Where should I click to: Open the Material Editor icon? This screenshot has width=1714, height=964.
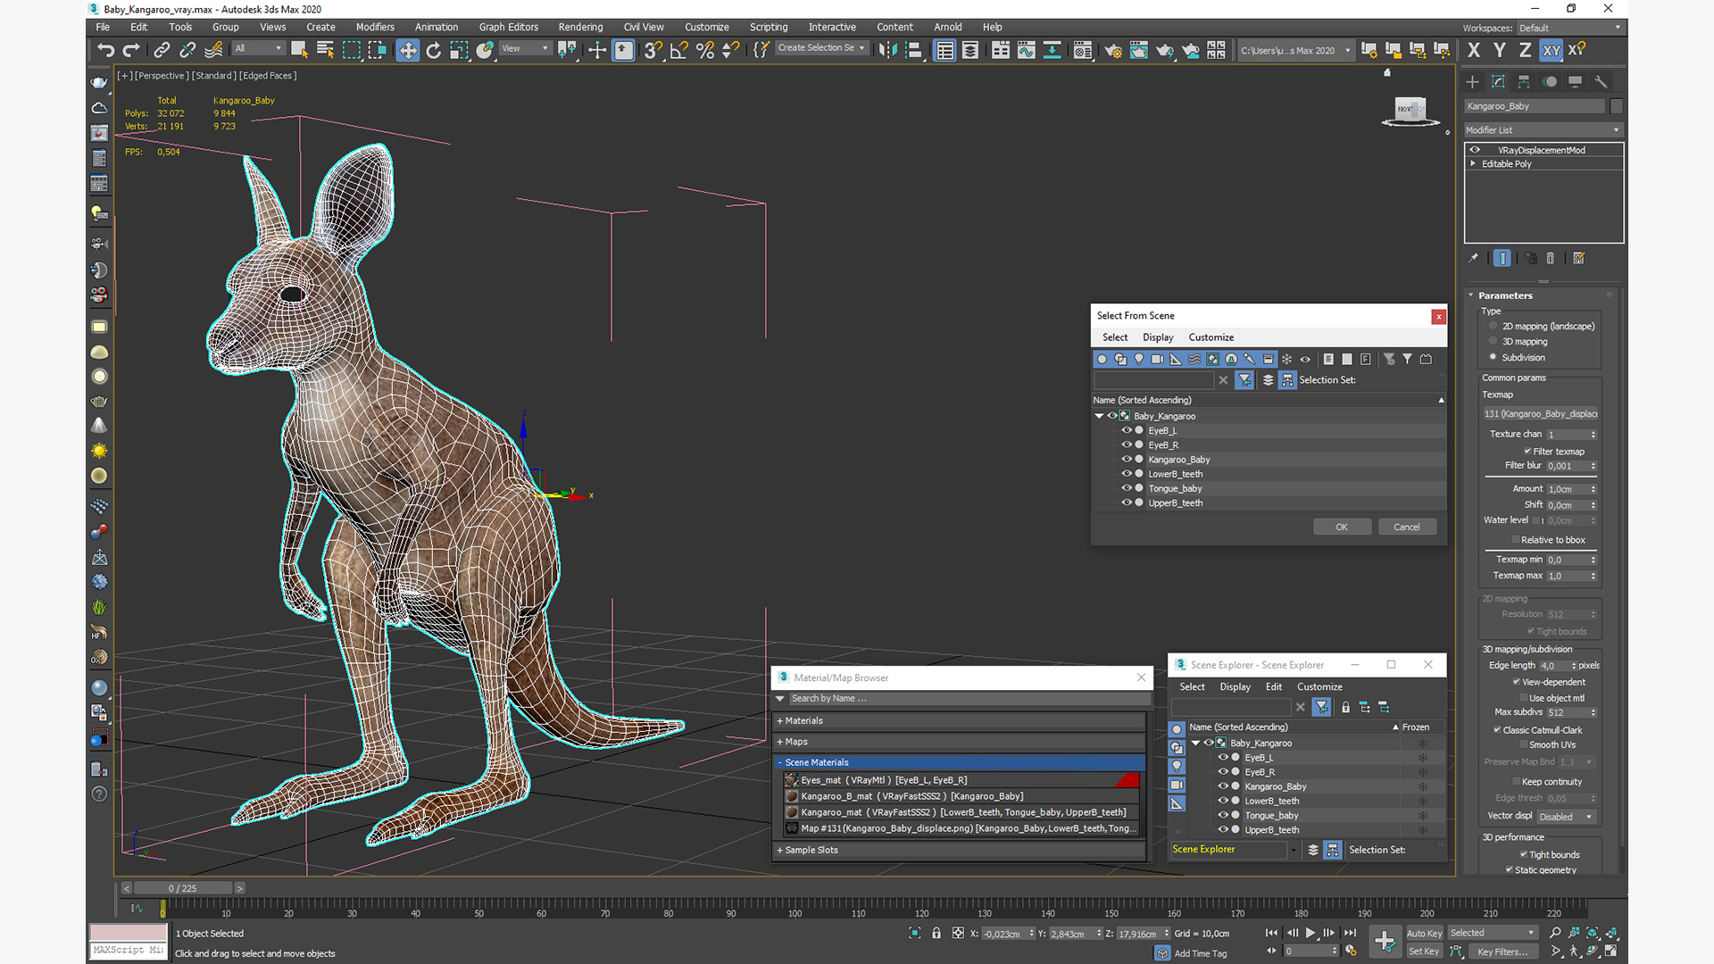tap(1083, 50)
